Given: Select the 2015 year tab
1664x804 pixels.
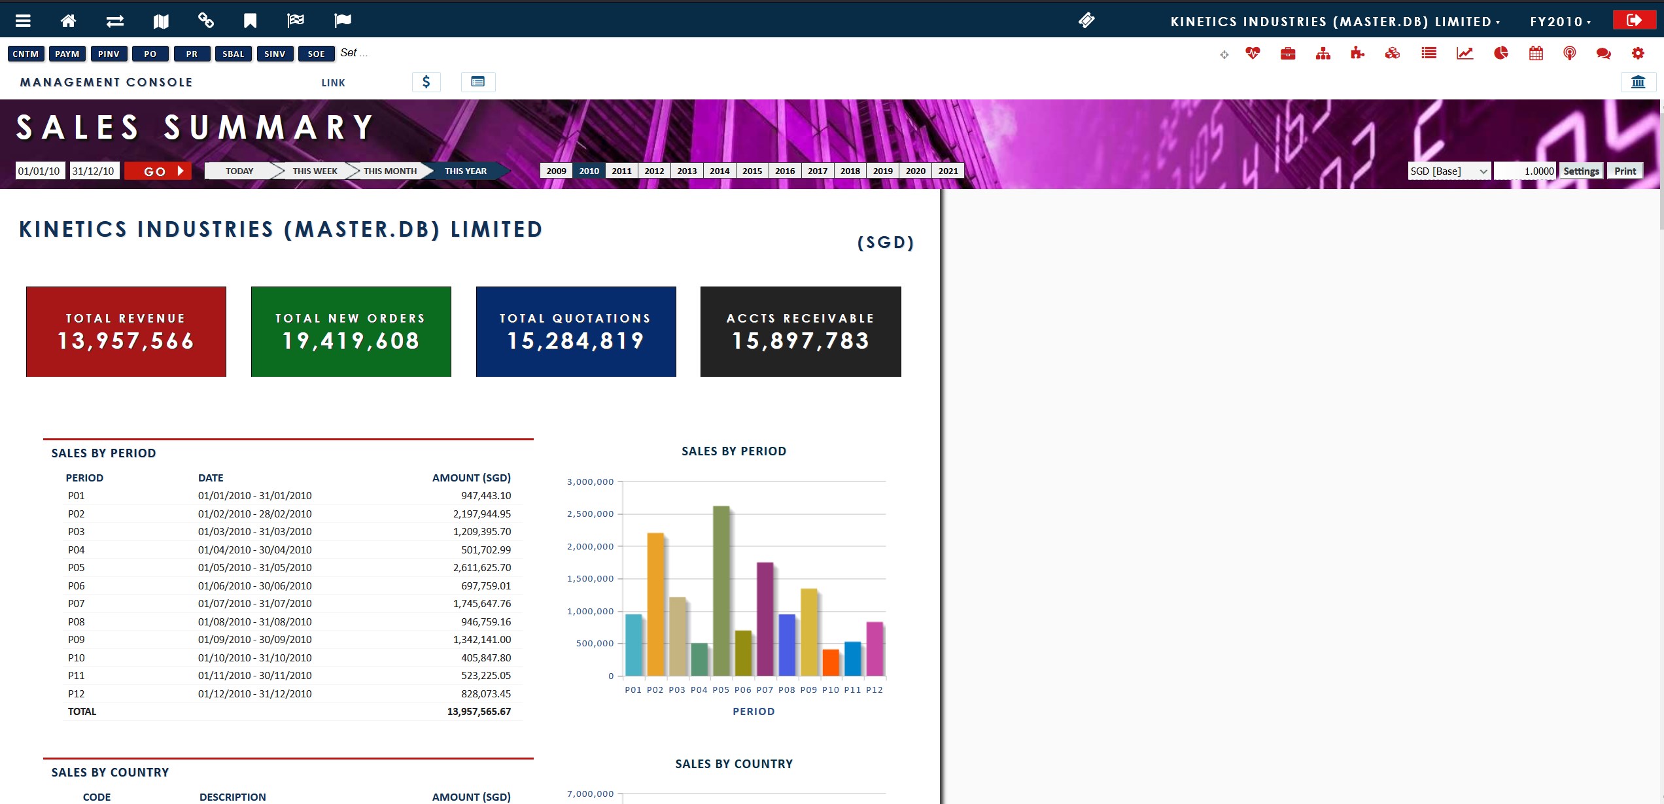Looking at the screenshot, I should (x=752, y=171).
